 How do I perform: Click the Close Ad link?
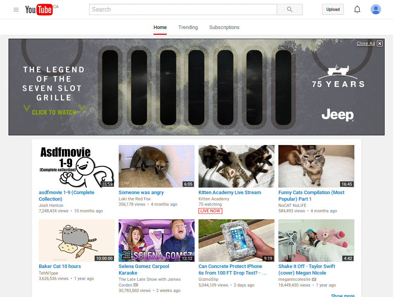tap(366, 43)
